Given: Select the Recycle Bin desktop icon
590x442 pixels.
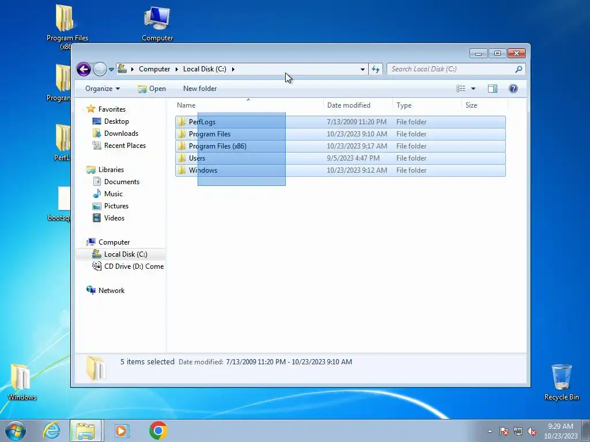Looking at the screenshot, I should pos(561,382).
